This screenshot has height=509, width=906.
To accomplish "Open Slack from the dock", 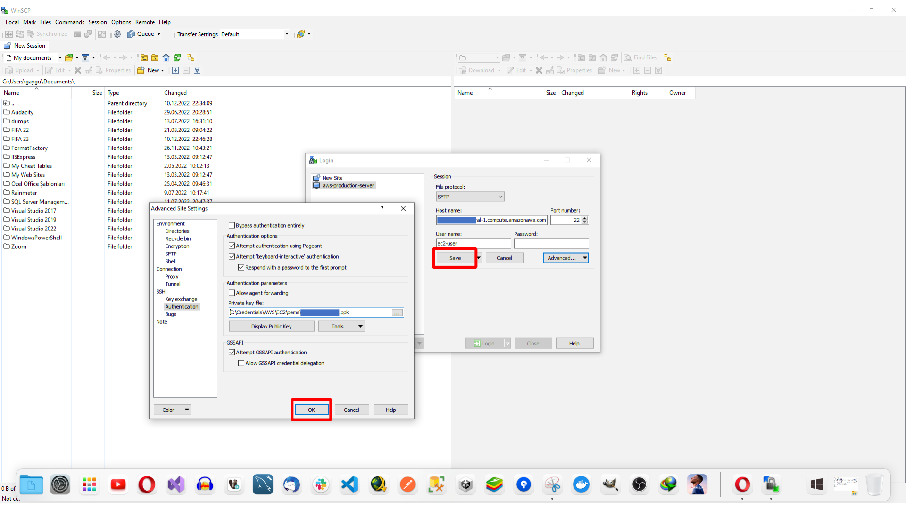I will (321, 484).
